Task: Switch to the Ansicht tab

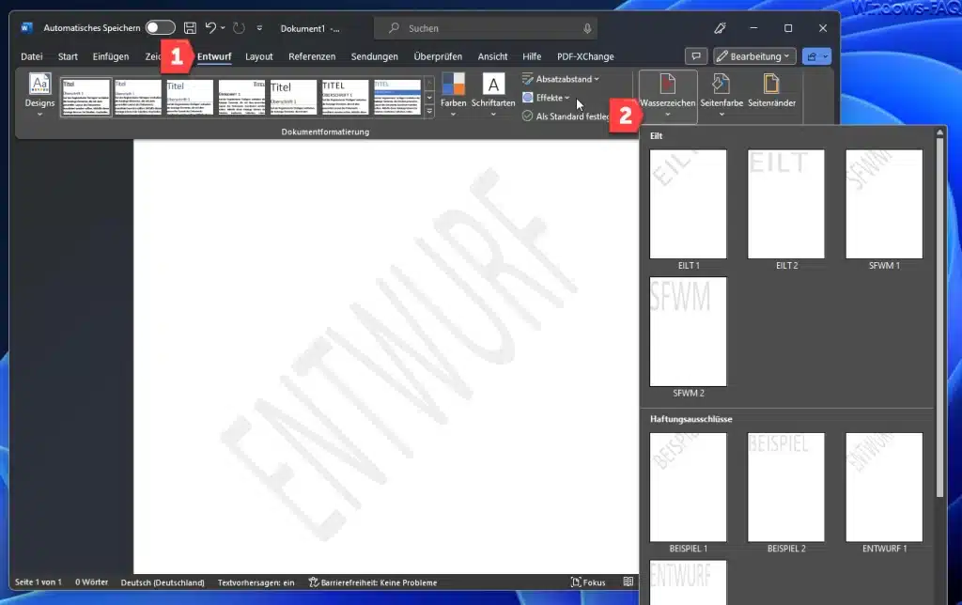Action: click(492, 56)
